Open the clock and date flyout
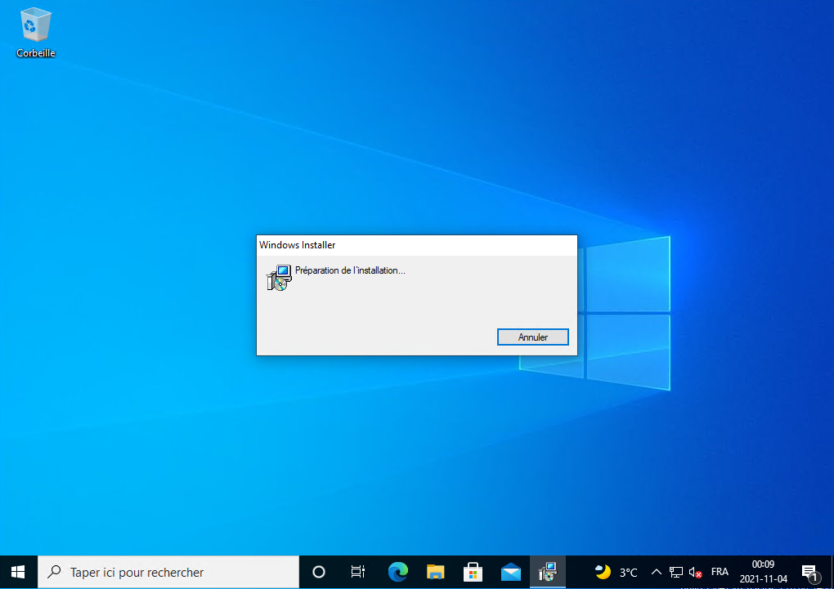Image resolution: width=834 pixels, height=589 pixels. pos(763,572)
